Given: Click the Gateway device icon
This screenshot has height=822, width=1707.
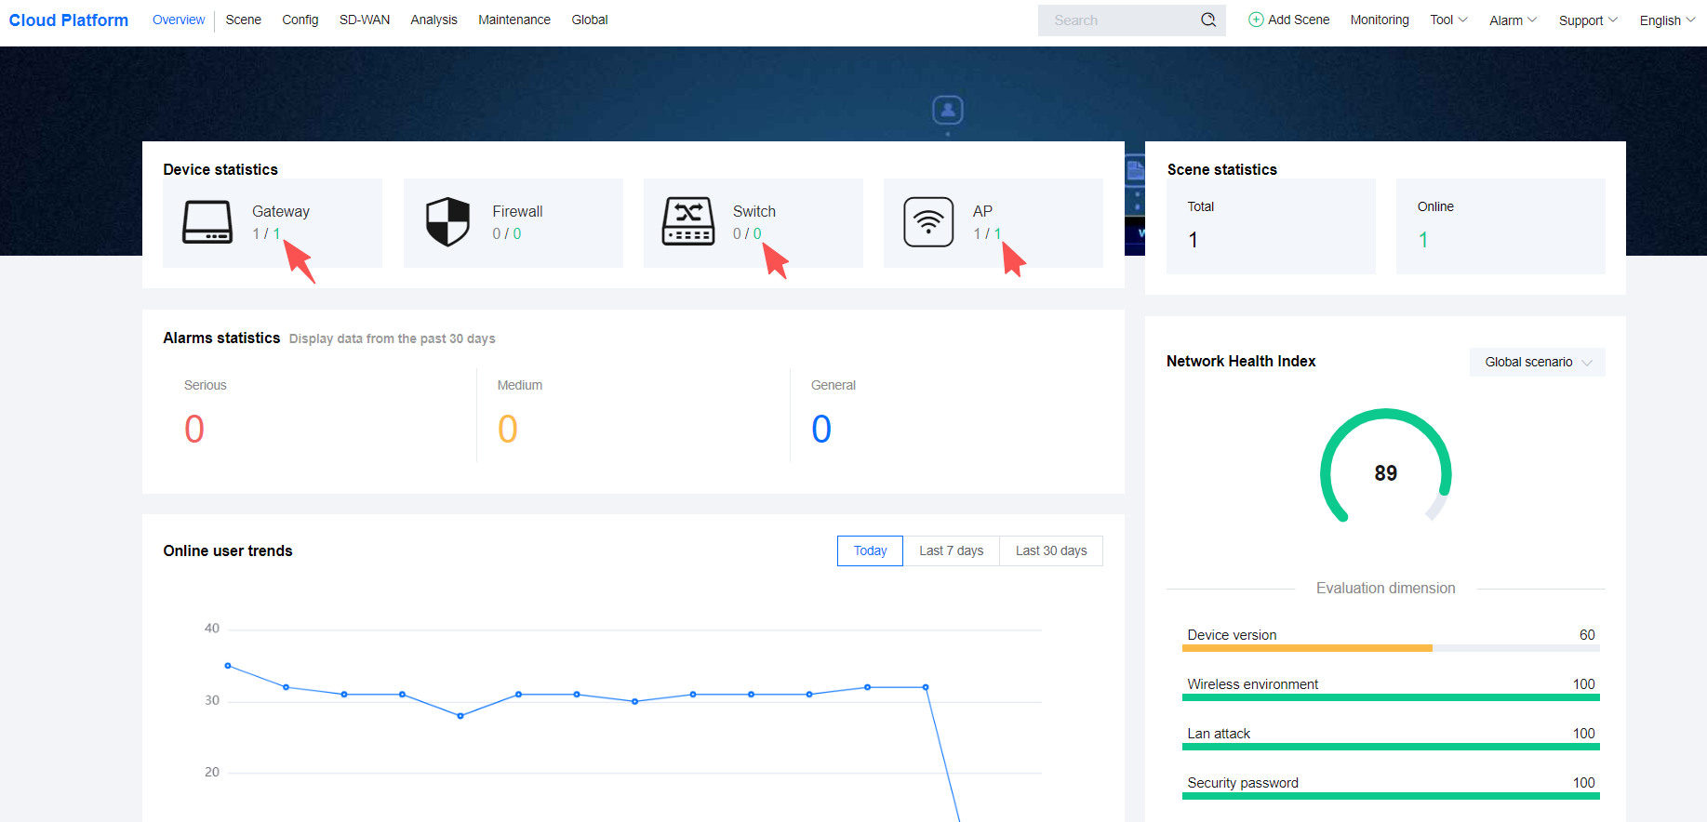Looking at the screenshot, I should (207, 222).
